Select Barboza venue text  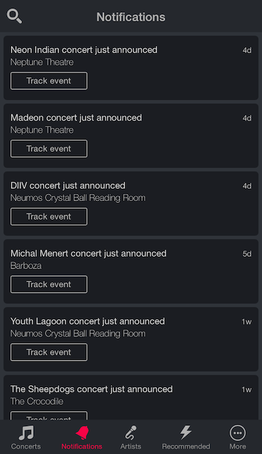pos(26,265)
